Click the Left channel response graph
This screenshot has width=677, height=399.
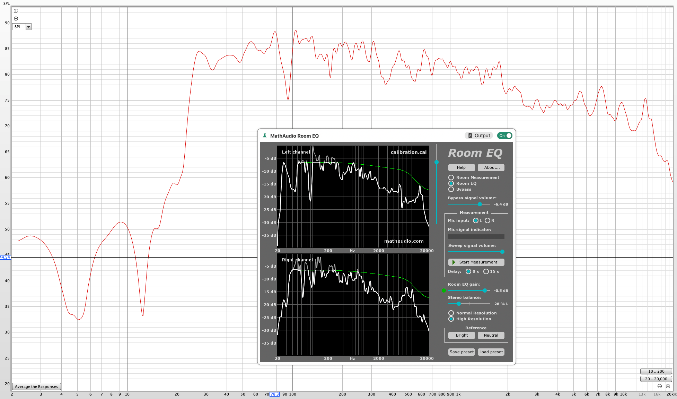coord(353,197)
